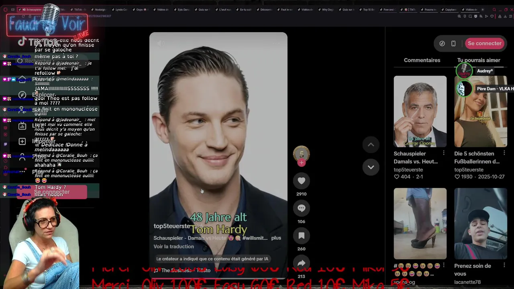
Task: Click the #willsmit hashtag in caption
Action: pyautogui.click(x=255, y=238)
